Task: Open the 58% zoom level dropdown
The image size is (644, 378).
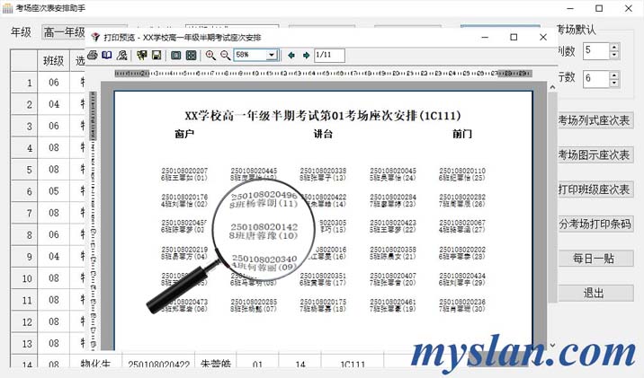Action: pos(272,56)
